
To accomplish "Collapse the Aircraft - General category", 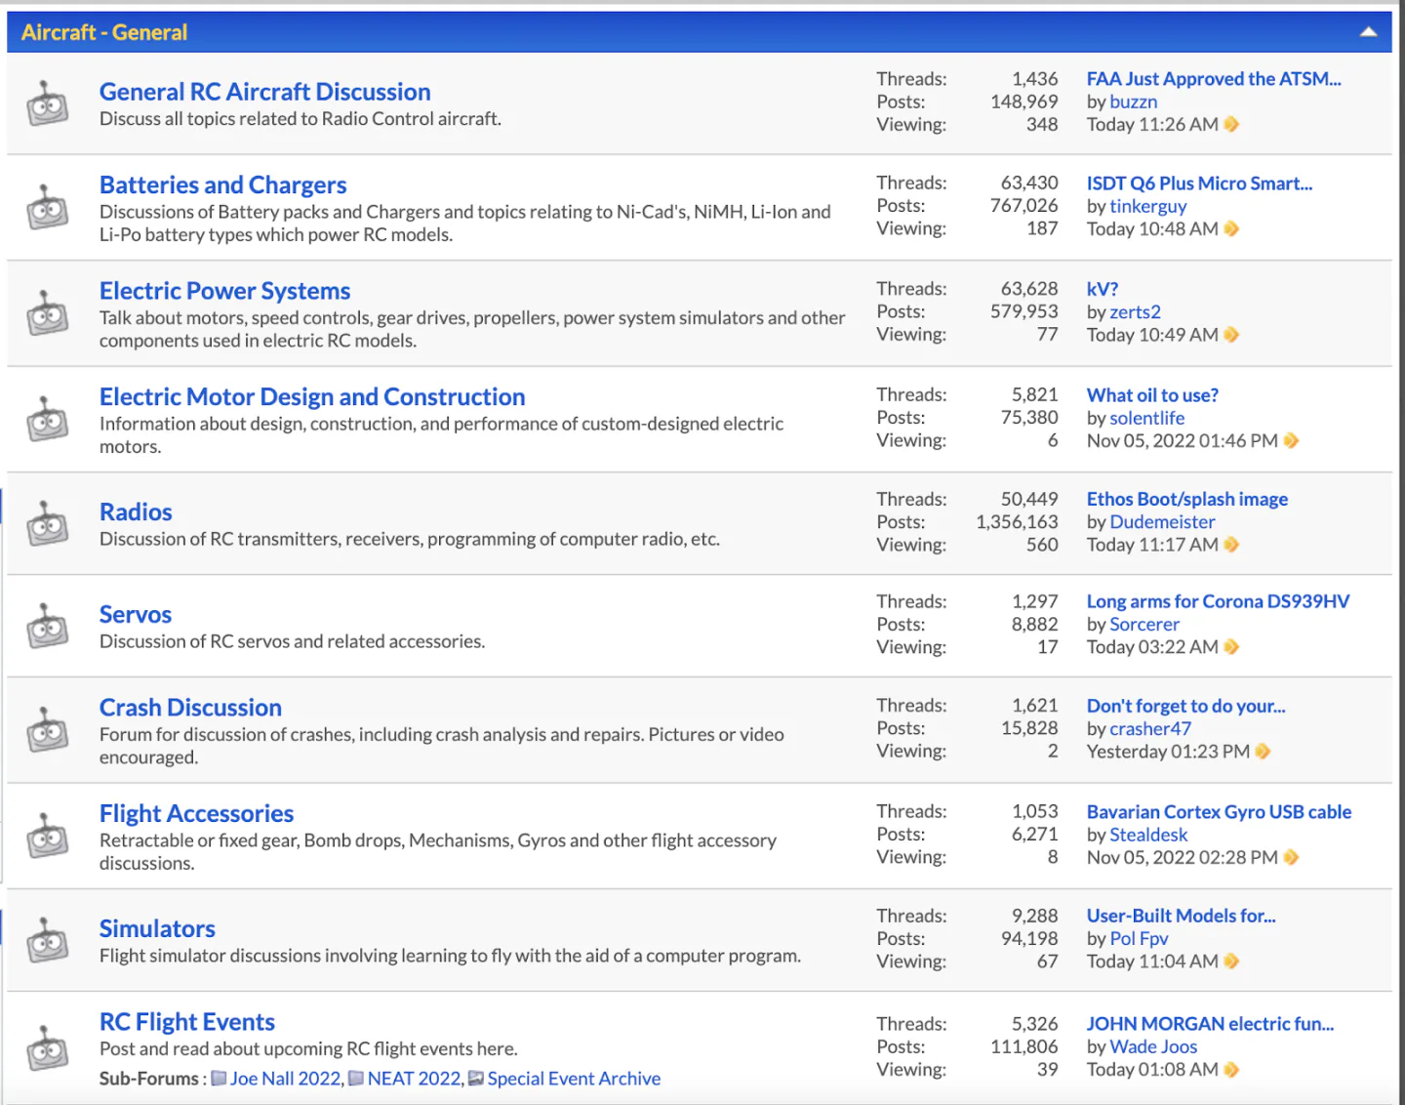I will [x=1369, y=32].
